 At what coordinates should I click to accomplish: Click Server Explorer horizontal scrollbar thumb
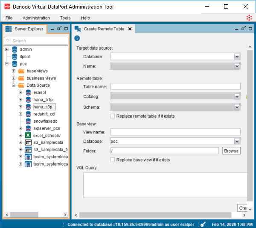click(24, 215)
